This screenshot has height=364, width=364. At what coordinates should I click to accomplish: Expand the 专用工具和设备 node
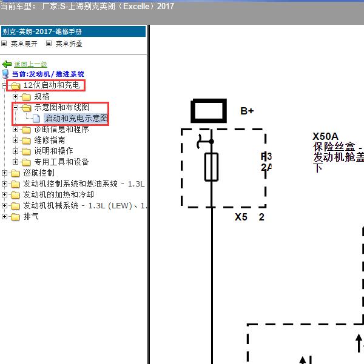[15, 162]
